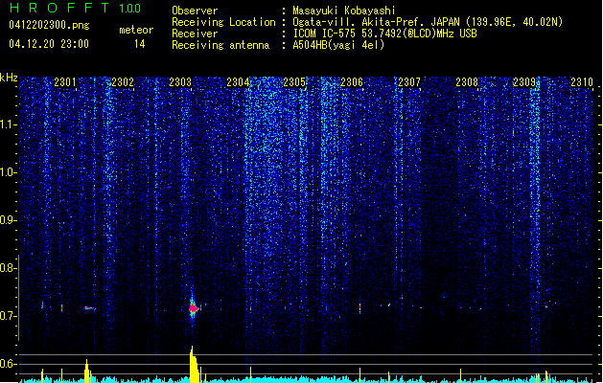Click the tall yellow intensity peak at 2303
Viewport: 603px width, 383px height.
pyautogui.click(x=194, y=365)
